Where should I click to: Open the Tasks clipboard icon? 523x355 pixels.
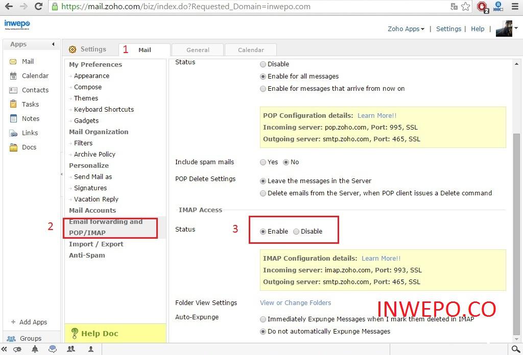coord(13,104)
